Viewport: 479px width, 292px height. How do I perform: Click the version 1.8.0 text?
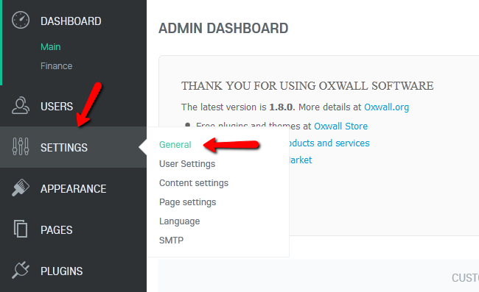coord(281,107)
